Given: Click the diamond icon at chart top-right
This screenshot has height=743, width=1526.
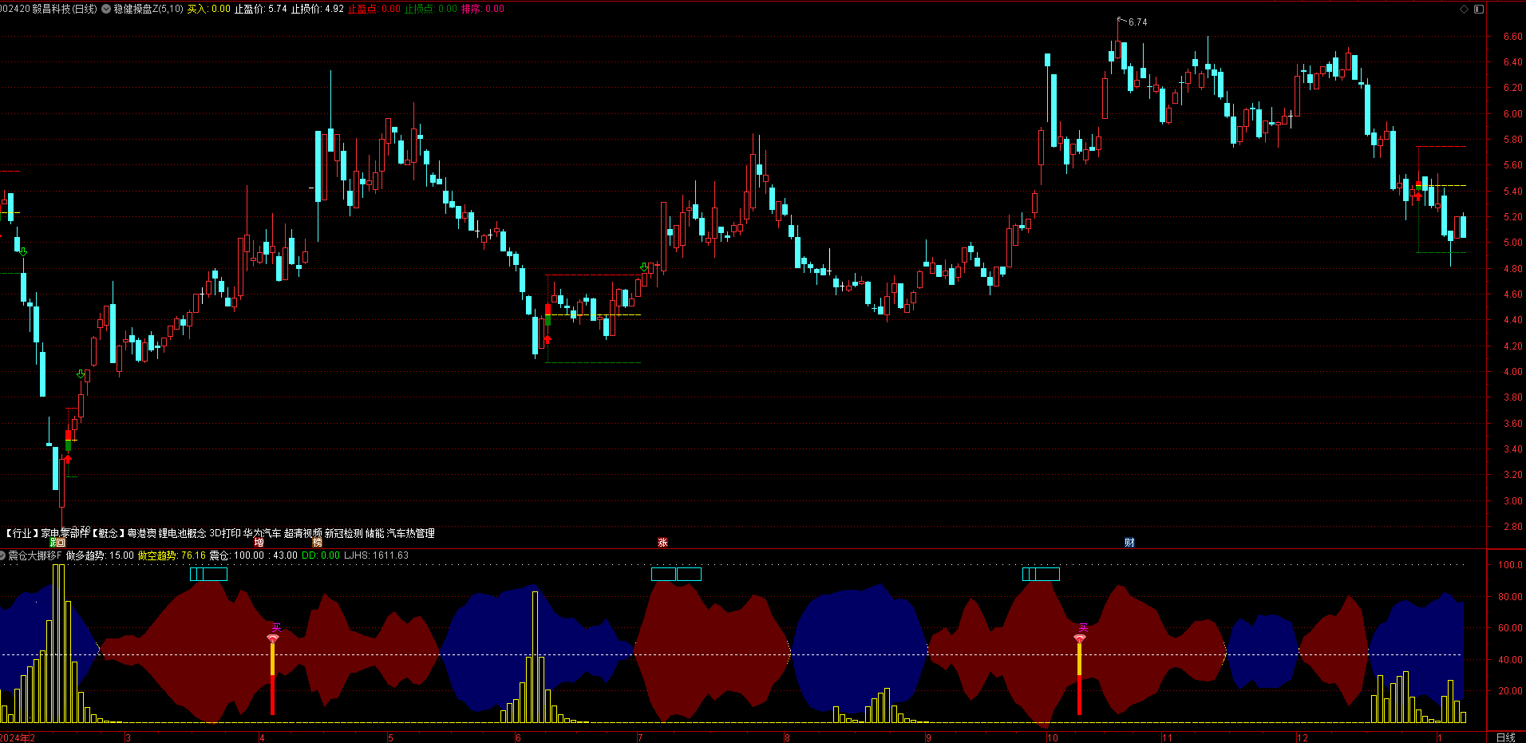Looking at the screenshot, I should pos(1464,9).
